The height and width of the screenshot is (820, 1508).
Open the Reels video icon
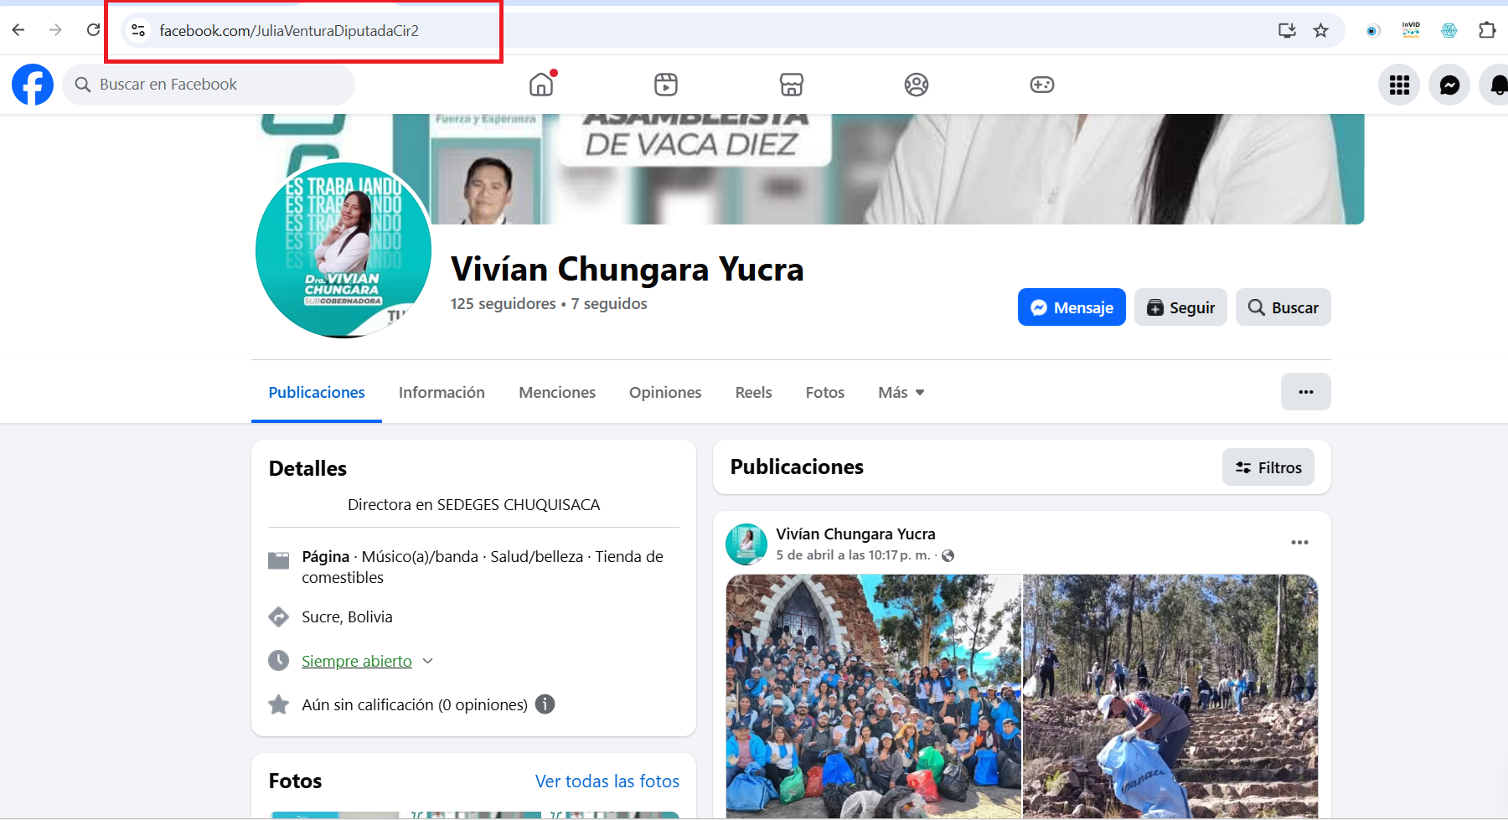[666, 85]
